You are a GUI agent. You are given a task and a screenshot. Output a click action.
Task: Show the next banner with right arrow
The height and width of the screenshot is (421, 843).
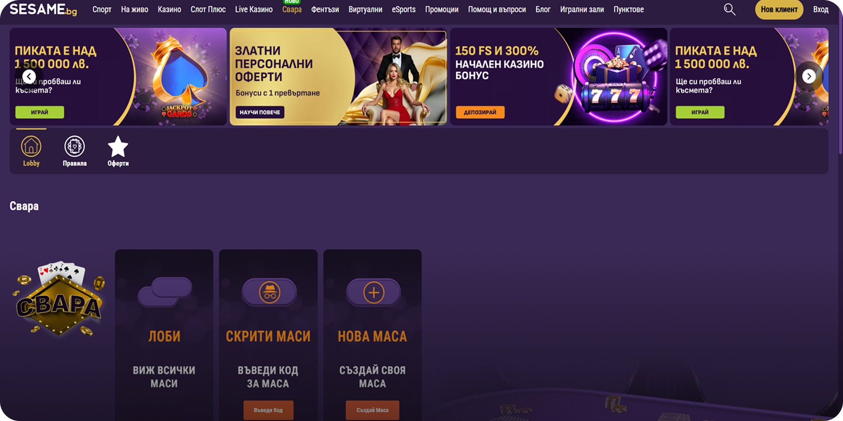(809, 76)
